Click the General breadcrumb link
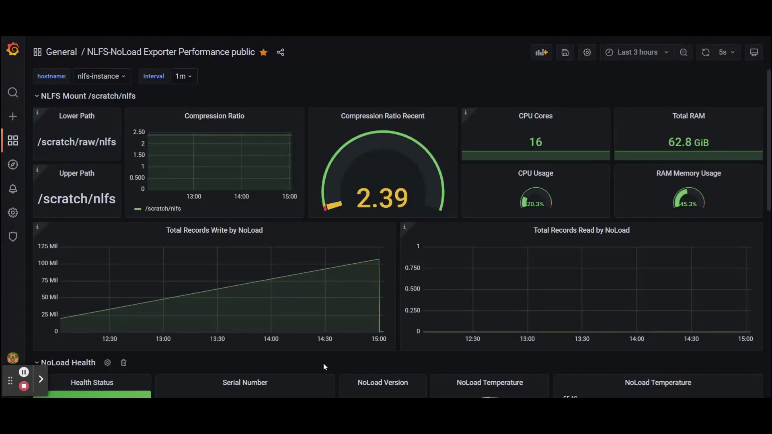 [61, 52]
